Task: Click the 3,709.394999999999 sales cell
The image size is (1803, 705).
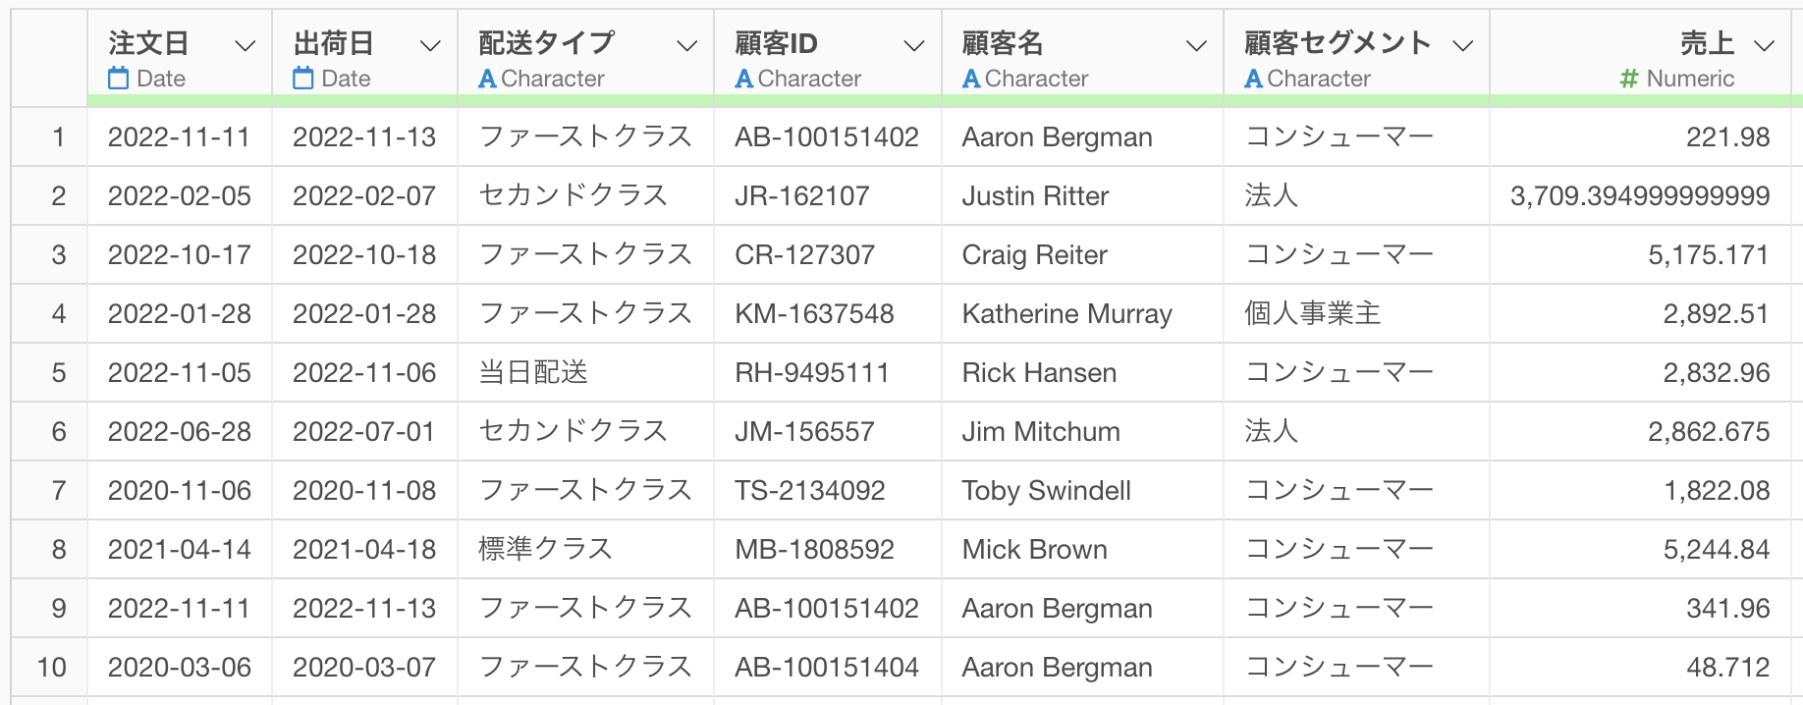Action: click(x=1640, y=195)
